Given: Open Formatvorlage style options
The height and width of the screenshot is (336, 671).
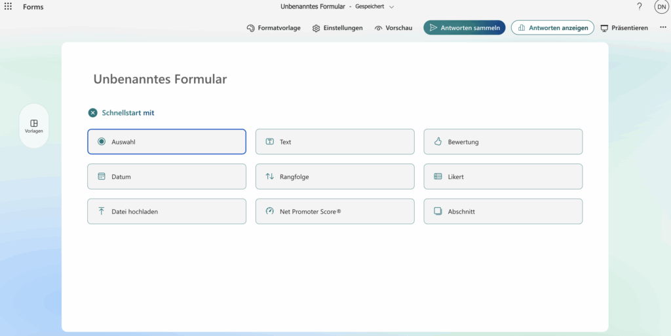Looking at the screenshot, I should (274, 27).
